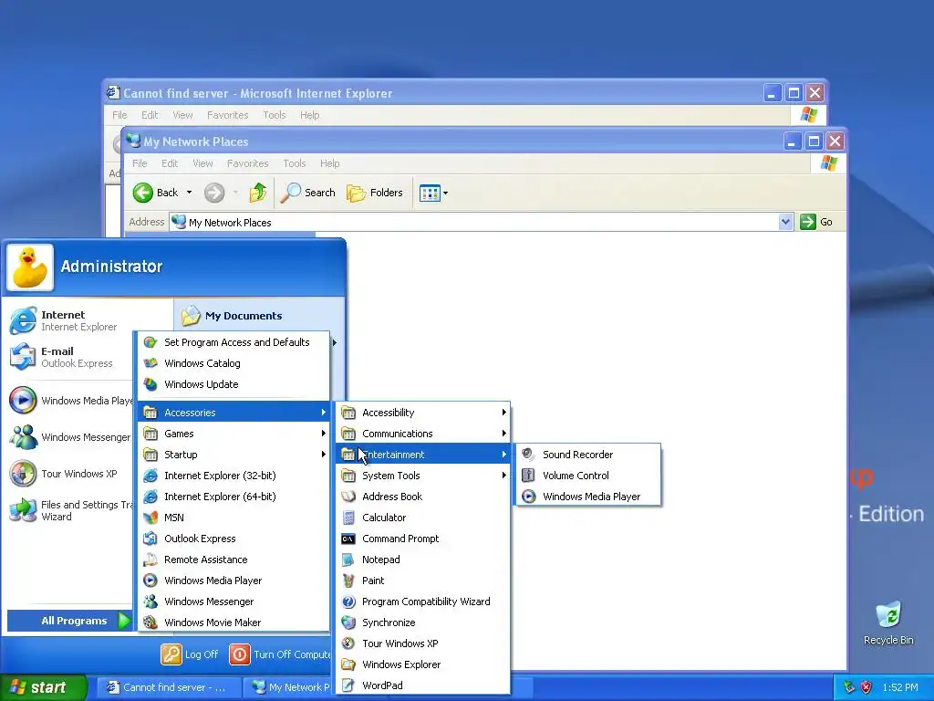Click Log Off in Start menu

[190, 654]
